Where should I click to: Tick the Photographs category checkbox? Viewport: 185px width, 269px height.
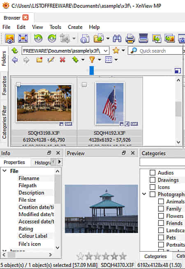point(153,194)
